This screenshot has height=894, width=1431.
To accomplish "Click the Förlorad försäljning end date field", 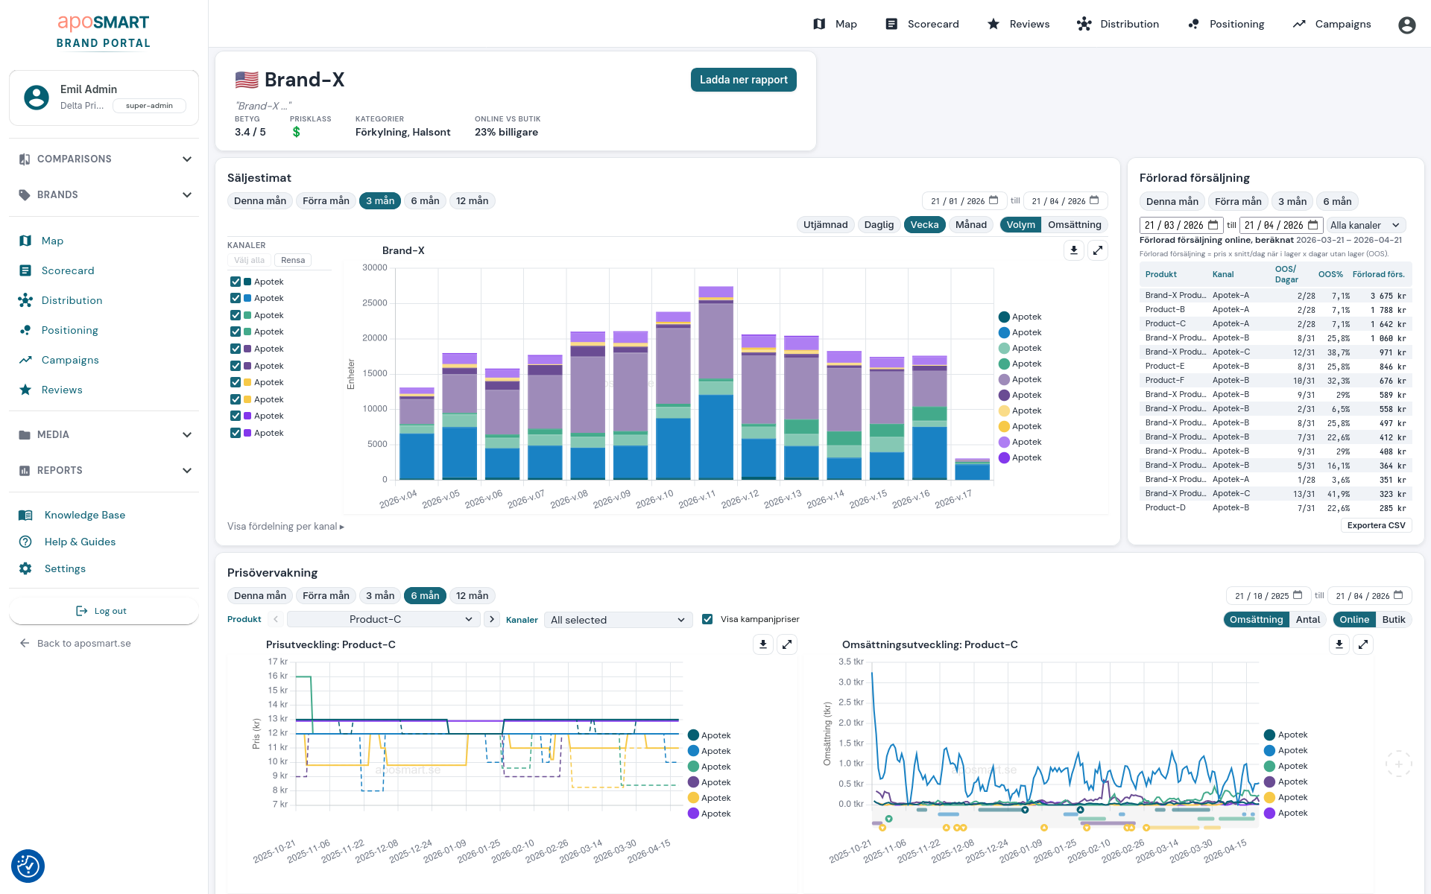I will click(x=1282, y=225).
